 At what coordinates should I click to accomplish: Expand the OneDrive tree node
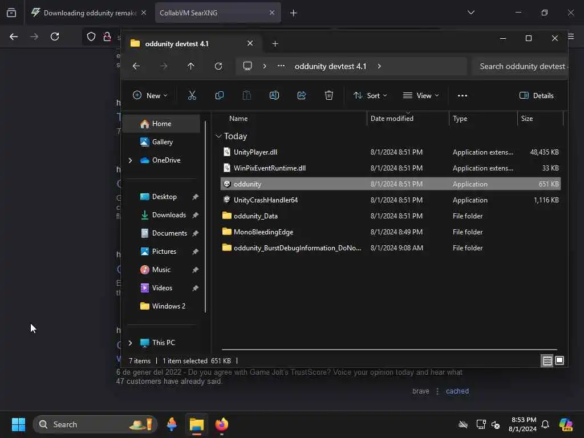tap(131, 160)
